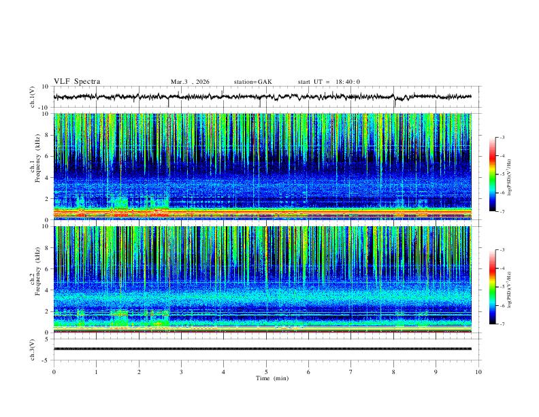This screenshot has width=539, height=417.
Task: Click the "-7" tick on ch.2 colorbar
Action: click(502, 324)
